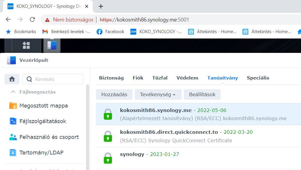Image resolution: width=301 pixels, height=170 pixels.
Task: Go to Control Panel home icon
Action: [x=12, y=79]
